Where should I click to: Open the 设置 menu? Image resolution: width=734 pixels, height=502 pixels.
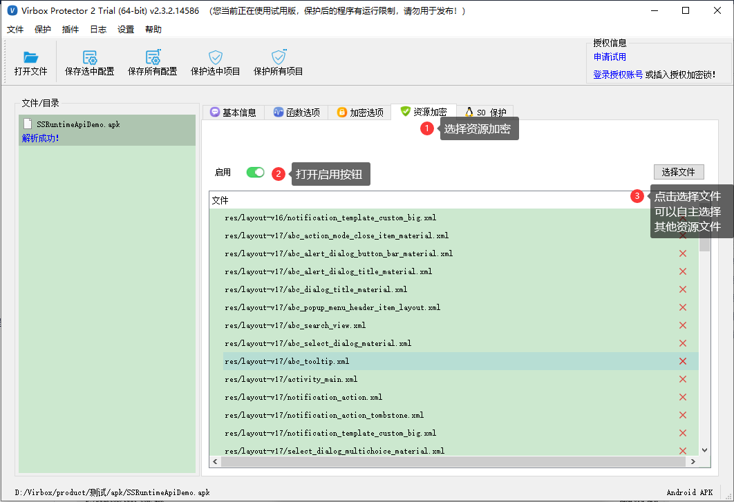click(x=126, y=30)
